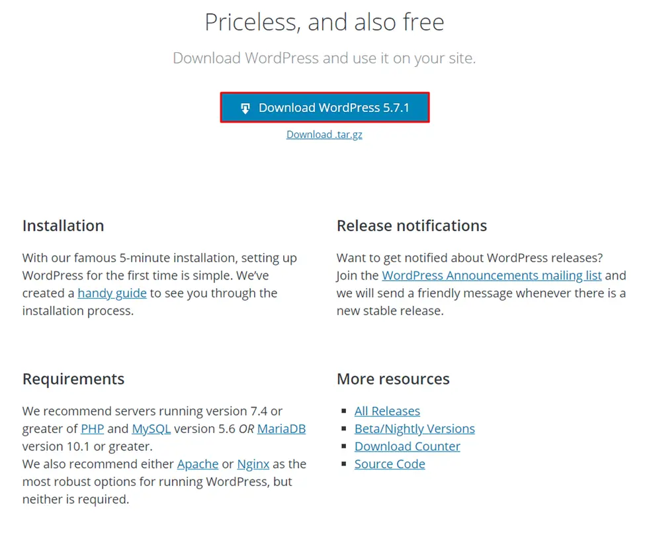Click the bullet marker beside All Releases

[345, 411]
